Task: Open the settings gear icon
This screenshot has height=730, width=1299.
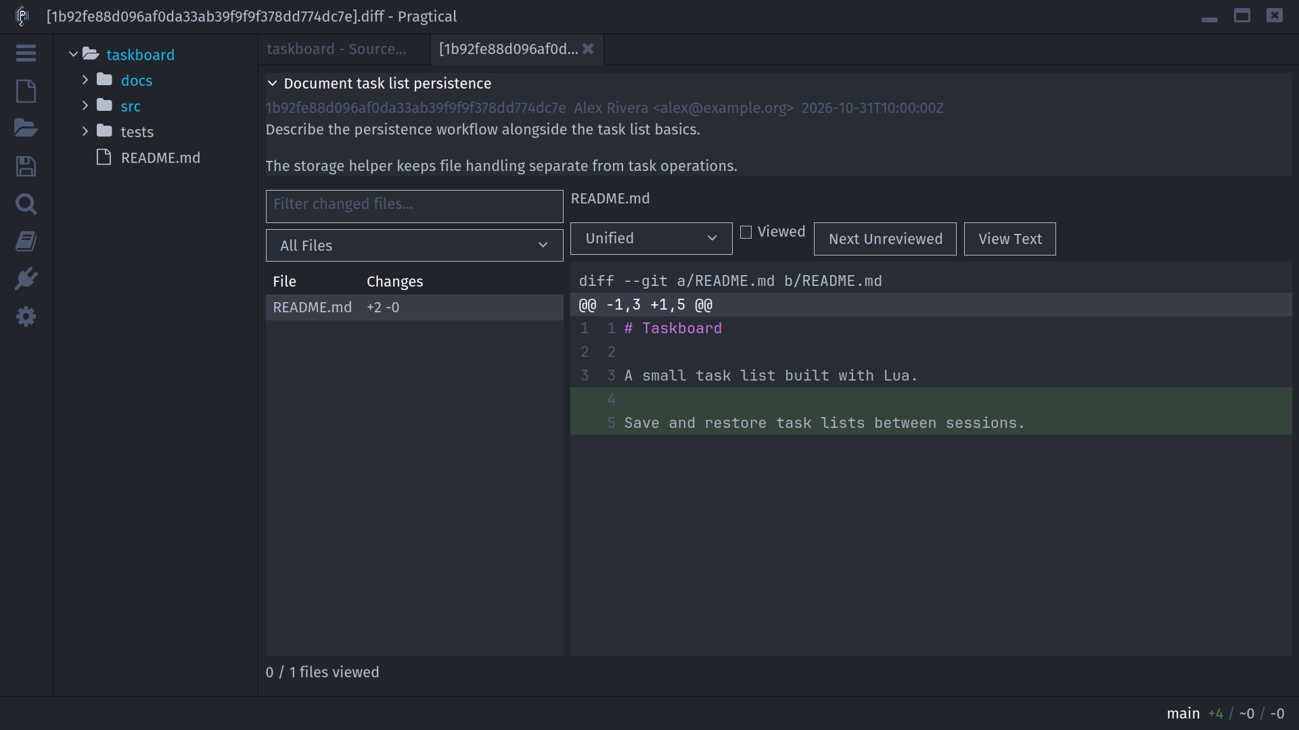Action: click(x=26, y=316)
